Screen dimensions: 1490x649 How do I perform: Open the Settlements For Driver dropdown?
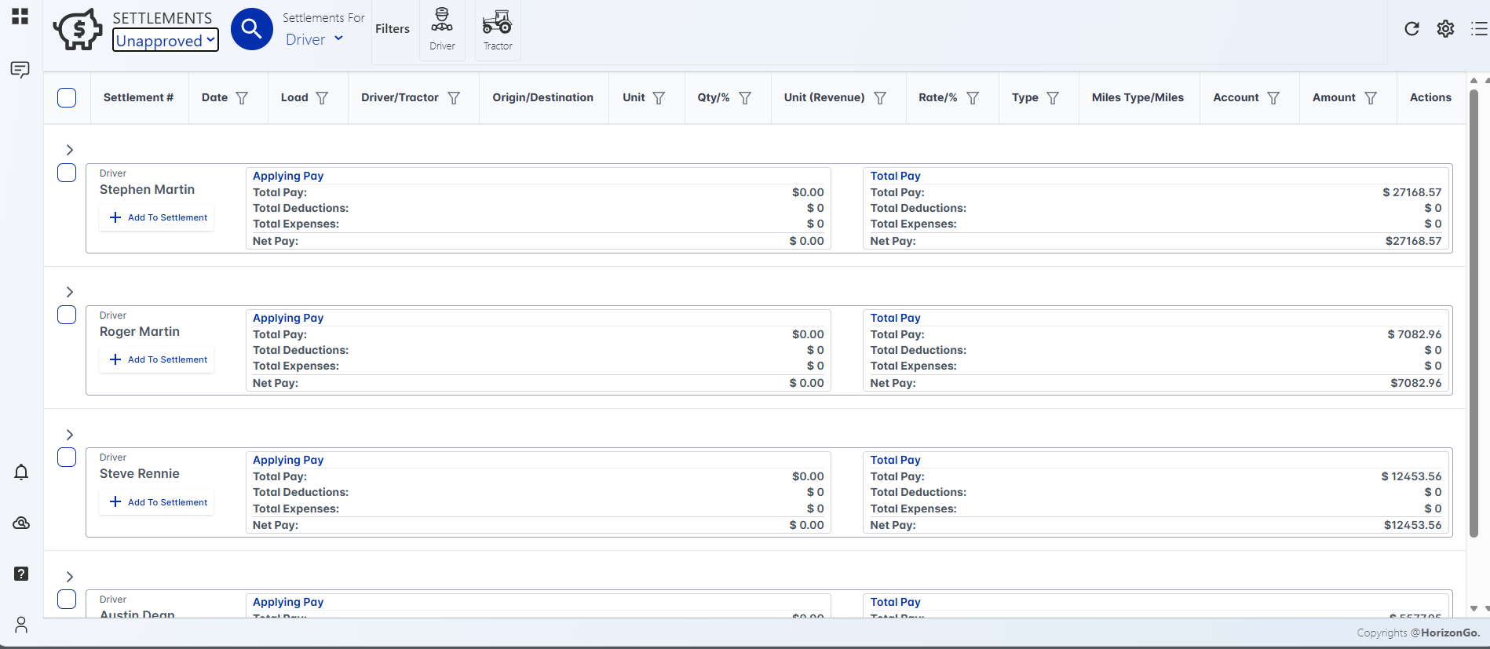314,39
